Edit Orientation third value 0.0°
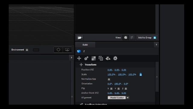 coord(126,84)
